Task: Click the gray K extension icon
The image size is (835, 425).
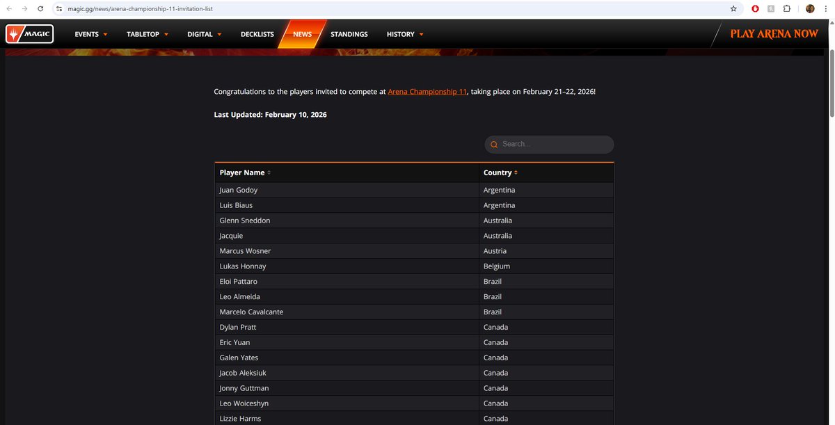Action: tap(771, 9)
